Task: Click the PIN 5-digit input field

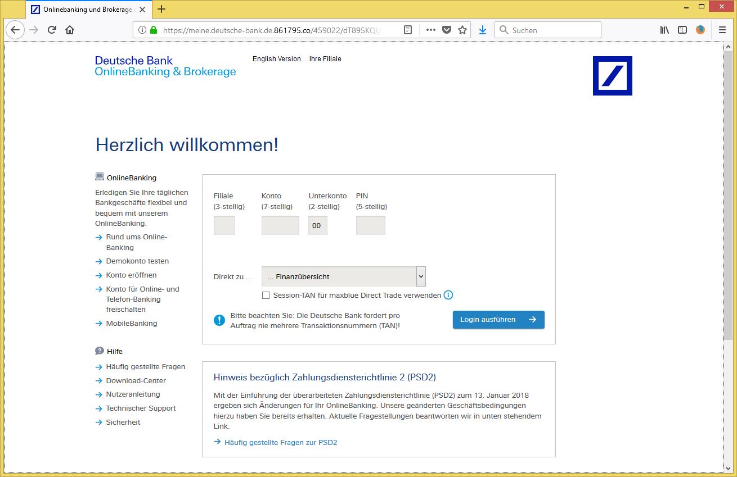Action: (371, 225)
